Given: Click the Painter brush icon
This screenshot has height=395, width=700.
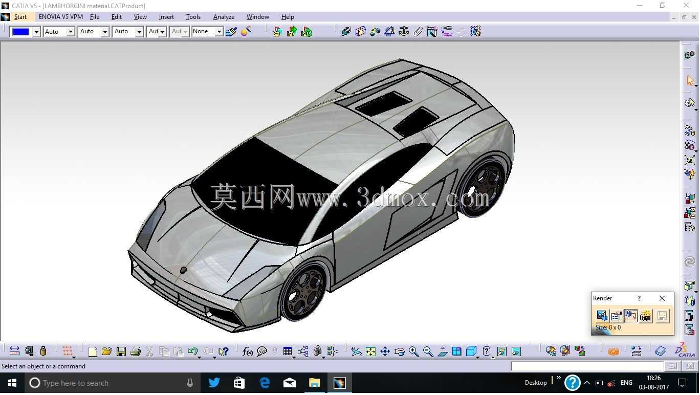Looking at the screenshot, I should pyautogui.click(x=231, y=32).
